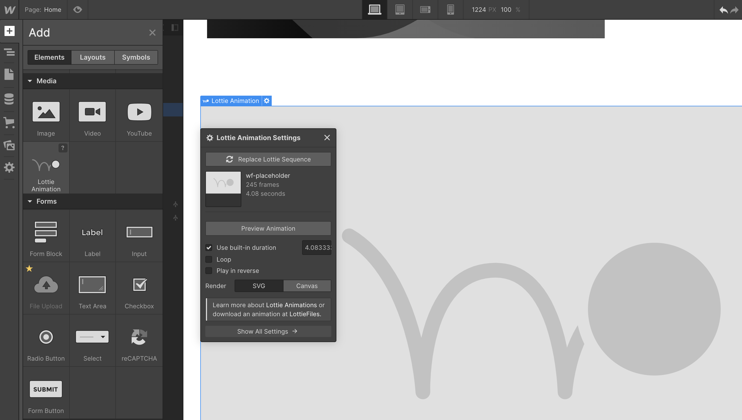Screen dimensions: 742x420
Task: Toggle preview mode eye icon
Action: click(x=78, y=10)
